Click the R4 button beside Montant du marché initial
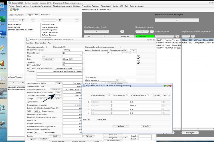214x142 pixels. [58, 83]
